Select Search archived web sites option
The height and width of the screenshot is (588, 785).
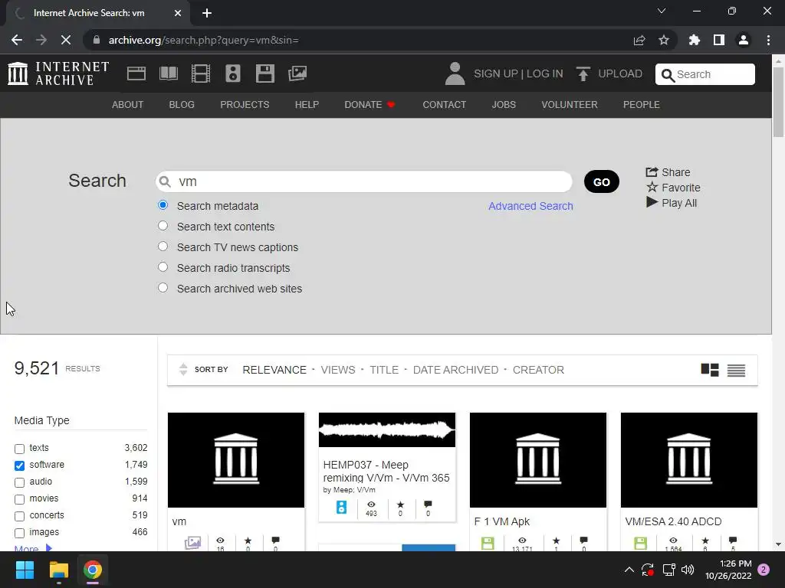click(163, 288)
